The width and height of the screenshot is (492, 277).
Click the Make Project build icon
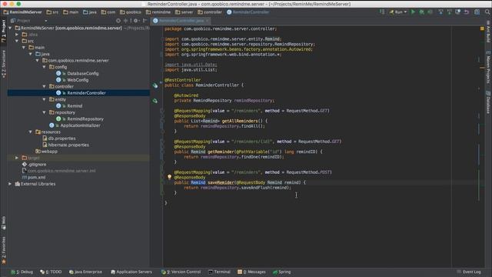coord(382,12)
